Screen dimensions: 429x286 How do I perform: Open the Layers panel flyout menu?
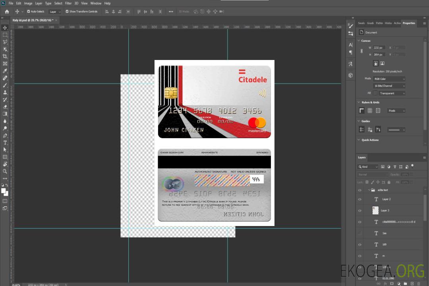[x=424, y=158]
